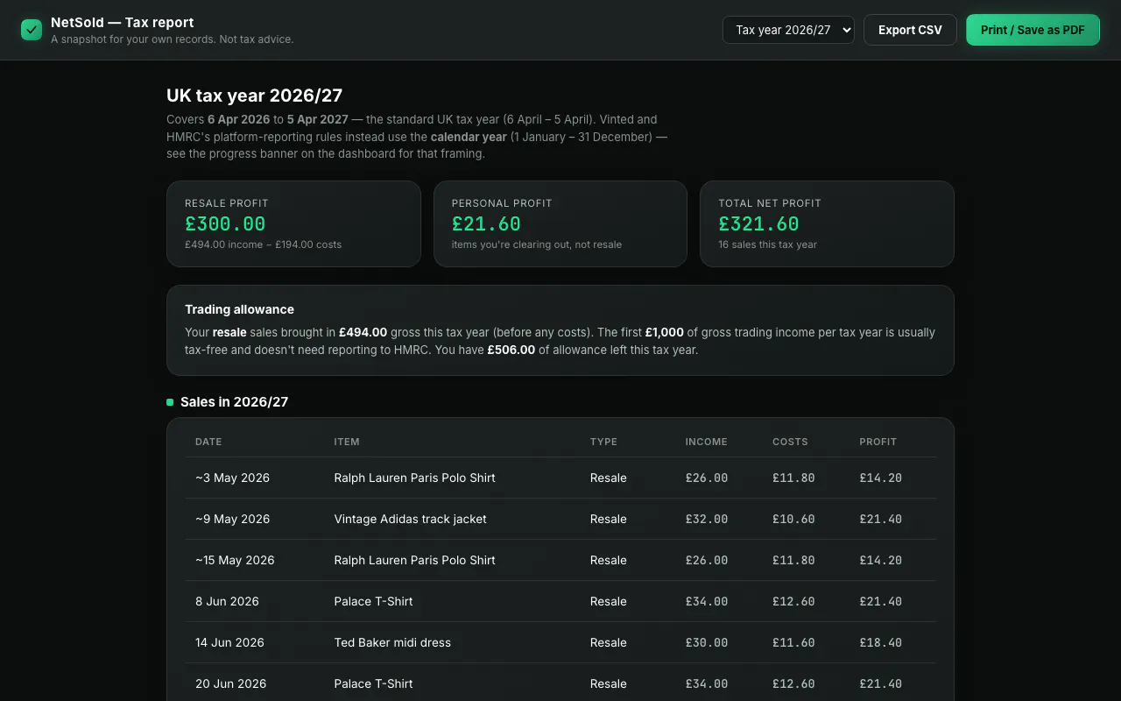Click the ITEM column header
Viewport: 1121px width, 701px height.
[x=347, y=442]
